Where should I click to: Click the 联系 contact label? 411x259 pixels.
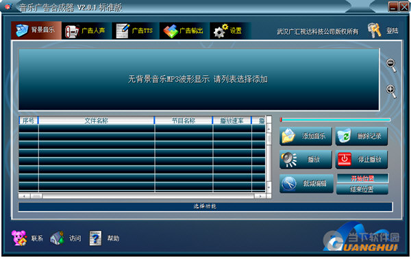[x=37, y=238]
